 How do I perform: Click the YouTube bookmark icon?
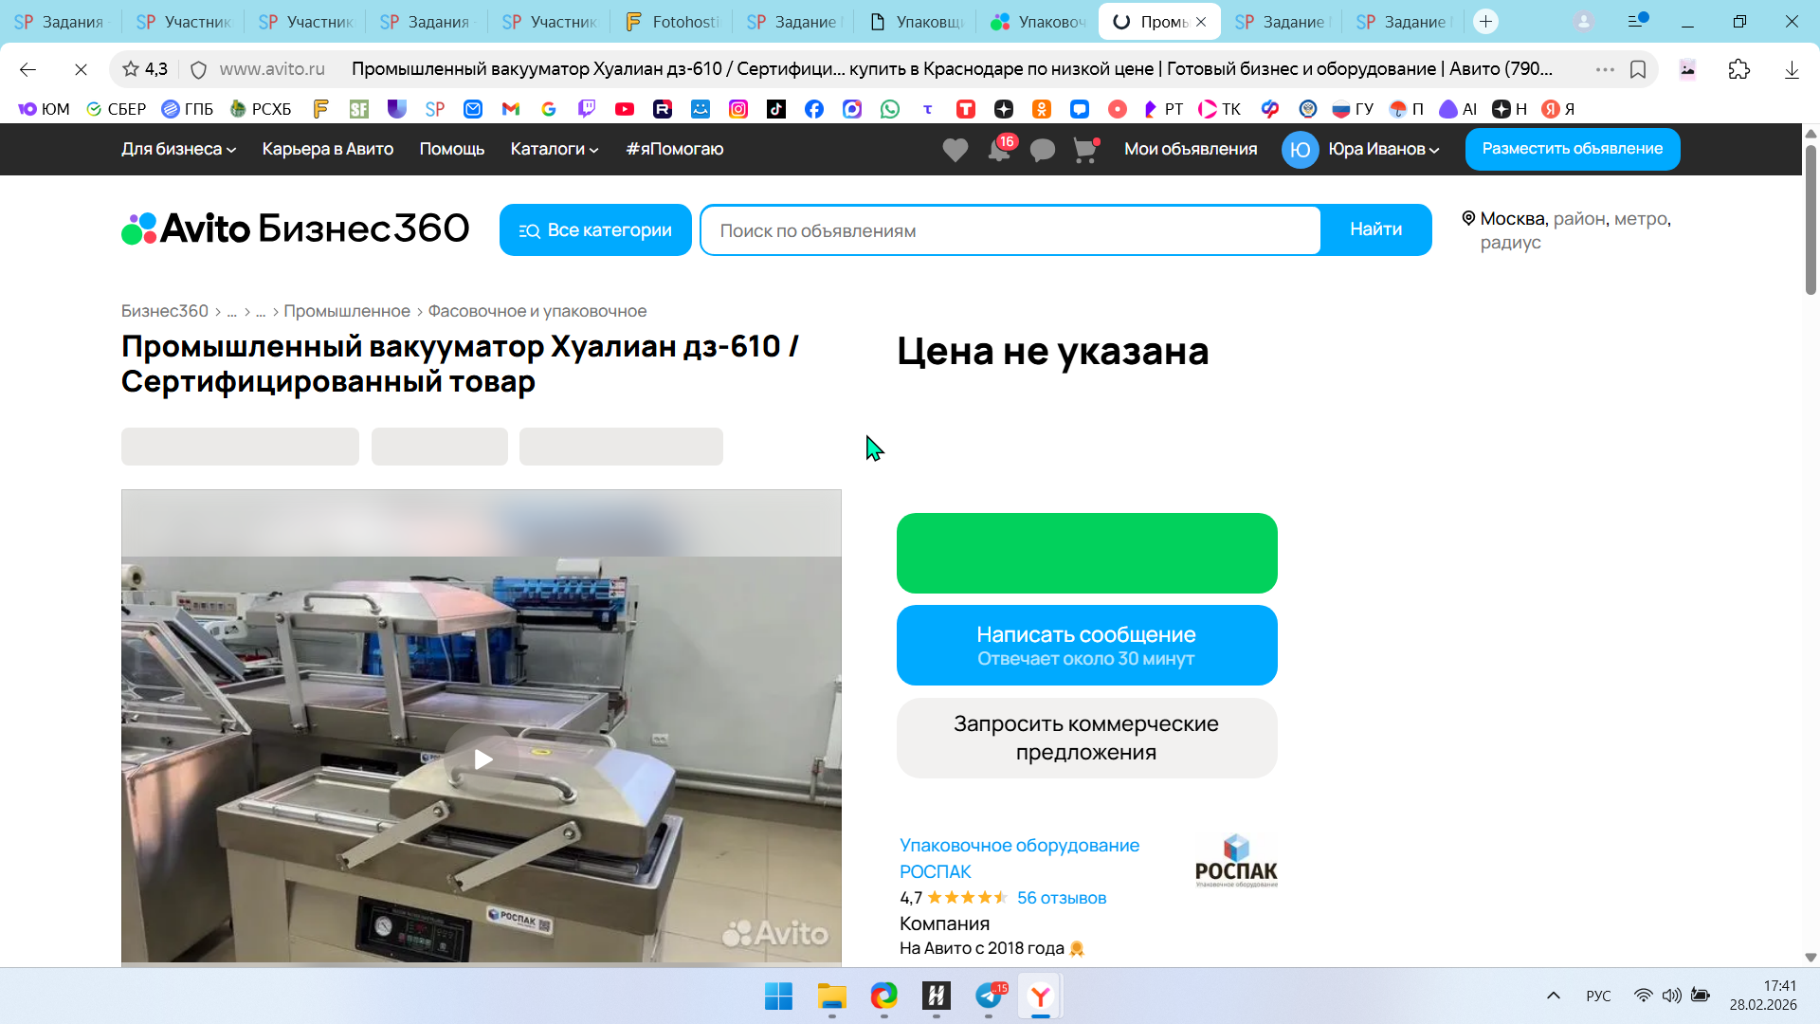624,109
